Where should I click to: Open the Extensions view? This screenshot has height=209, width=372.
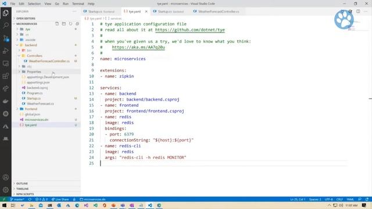(6, 76)
